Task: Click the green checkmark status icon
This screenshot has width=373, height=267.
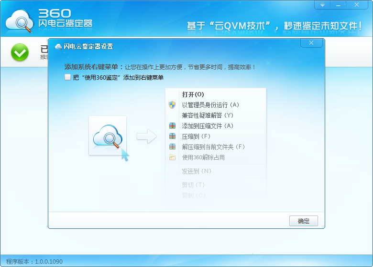Action: click(20, 52)
